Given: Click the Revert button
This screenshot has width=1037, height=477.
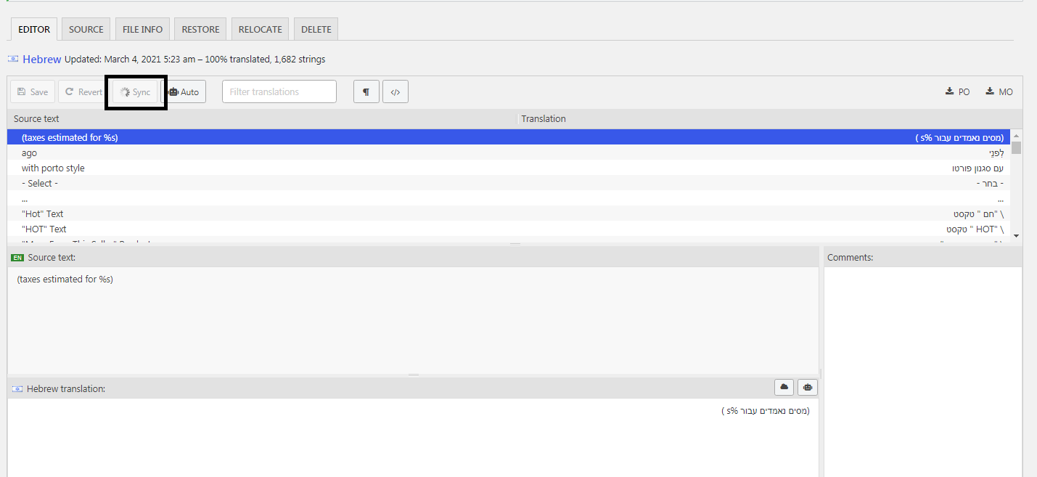Looking at the screenshot, I should coord(83,91).
